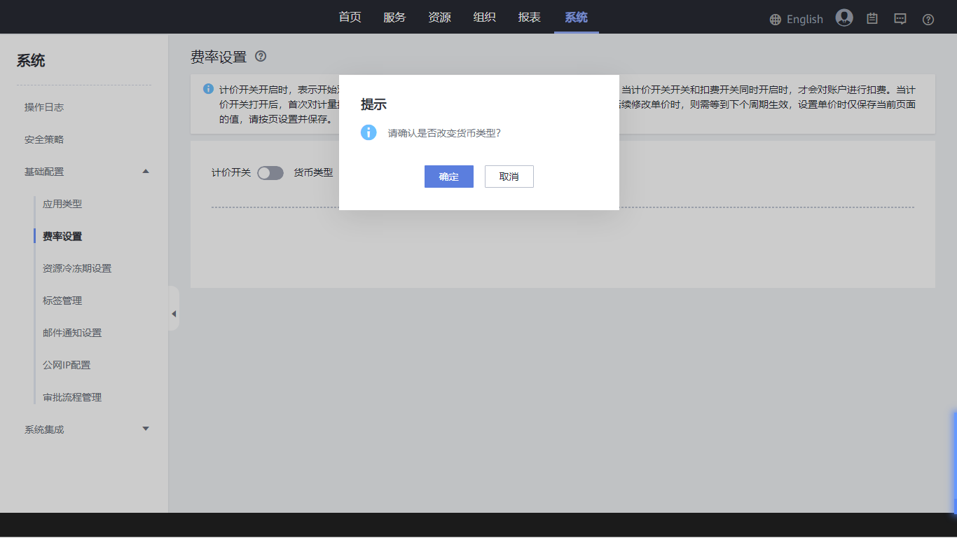Switch language to English
This screenshot has height=538, width=957.
(804, 20)
